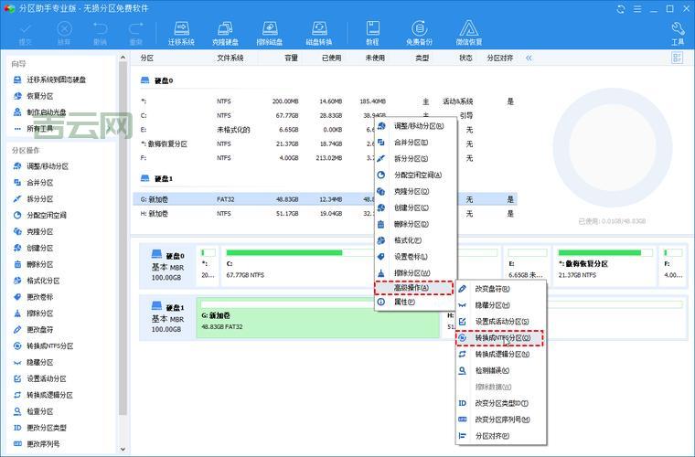Viewport: 695px width, 457px height.
Task: Open the 教程 tutorial toolbar icon
Action: [373, 34]
